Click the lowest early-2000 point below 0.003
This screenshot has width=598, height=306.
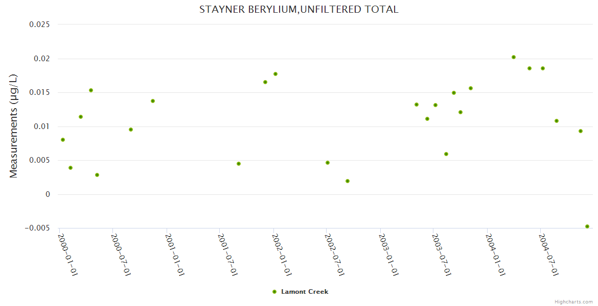click(x=97, y=175)
